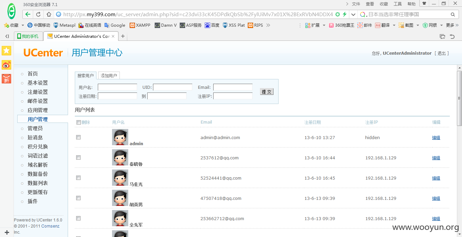Screen dimensions: 462x237
Task: Click the 提交 submit button
Action: [x=267, y=91]
